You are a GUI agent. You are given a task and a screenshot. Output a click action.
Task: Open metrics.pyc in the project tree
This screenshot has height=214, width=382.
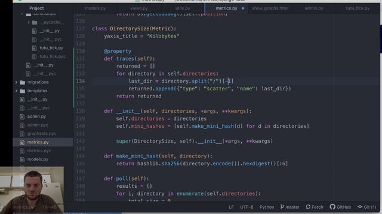[x=39, y=150]
